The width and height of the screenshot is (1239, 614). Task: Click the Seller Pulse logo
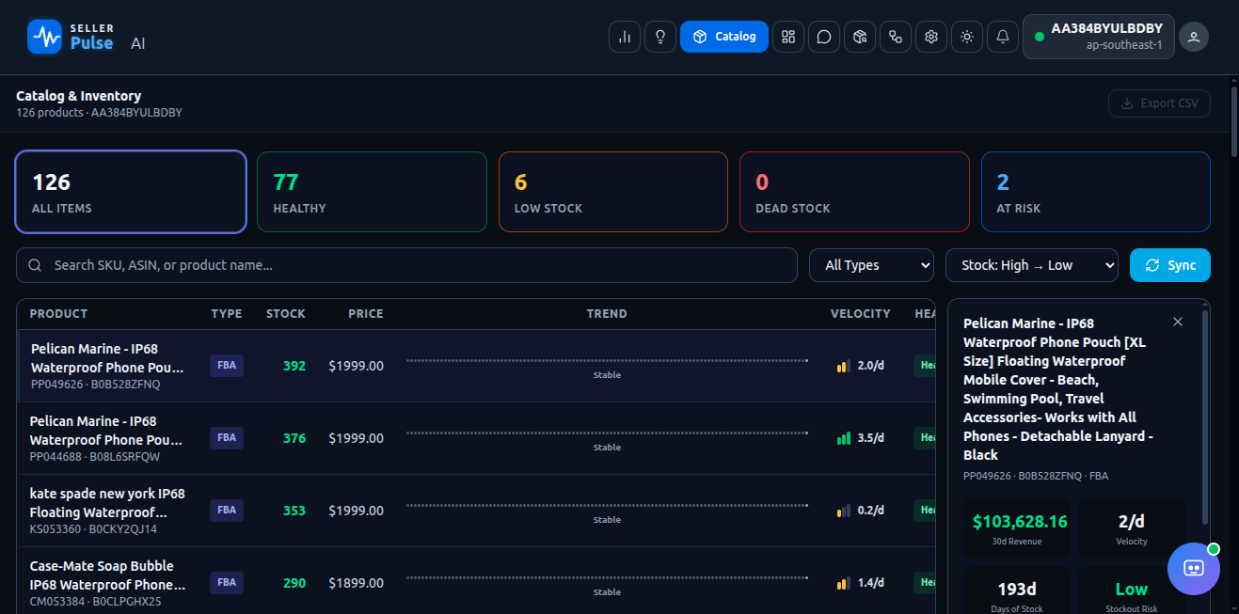coord(71,37)
